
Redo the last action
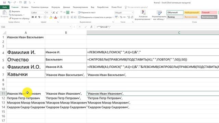15,2
